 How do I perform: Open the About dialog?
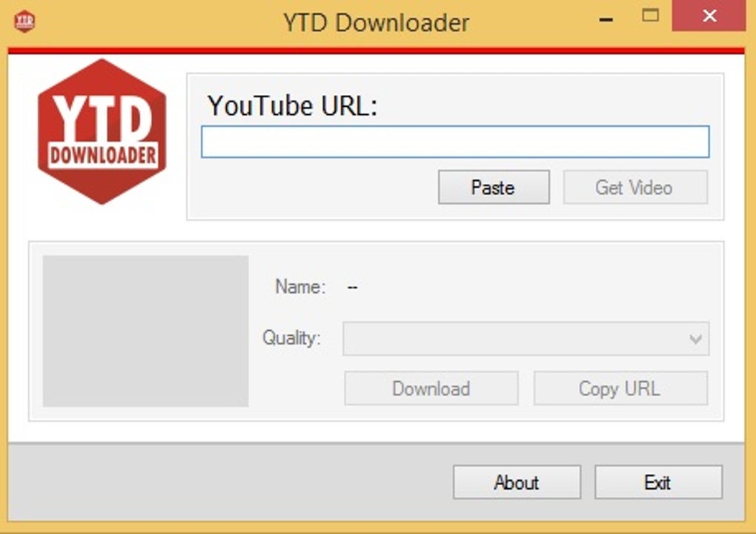[517, 482]
